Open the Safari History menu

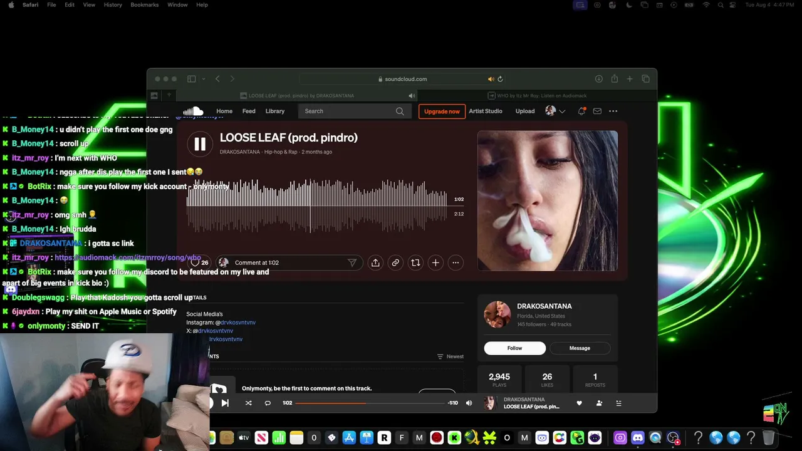113,5
